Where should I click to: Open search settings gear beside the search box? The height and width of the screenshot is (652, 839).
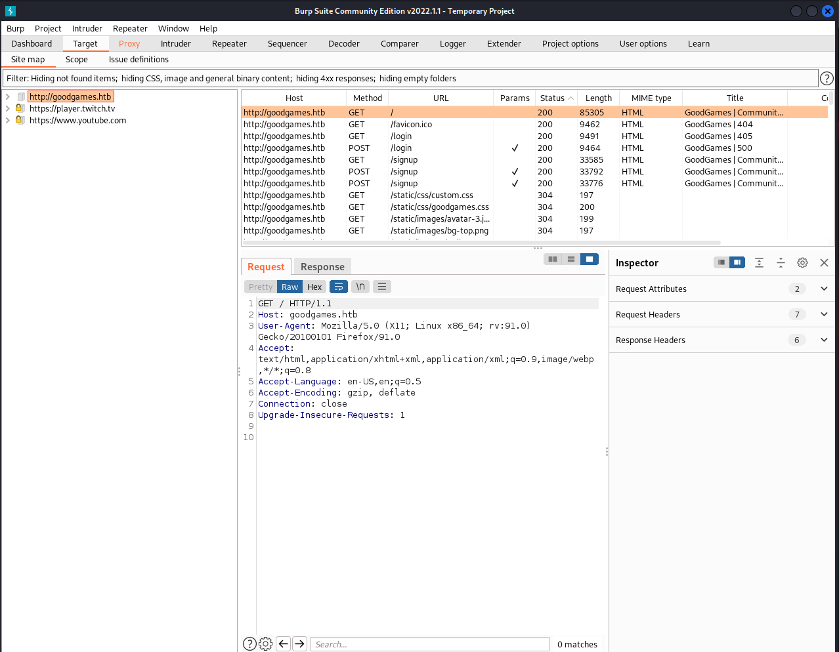click(x=265, y=644)
